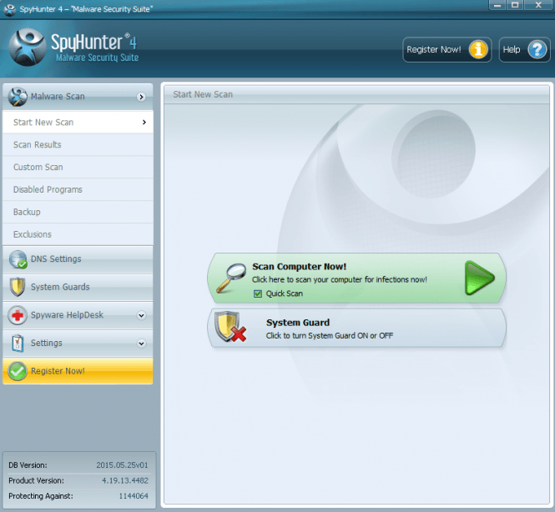Viewport: 555px width, 512px height.
Task: Open DNS Settings in the sidebar
Action: pos(78,259)
